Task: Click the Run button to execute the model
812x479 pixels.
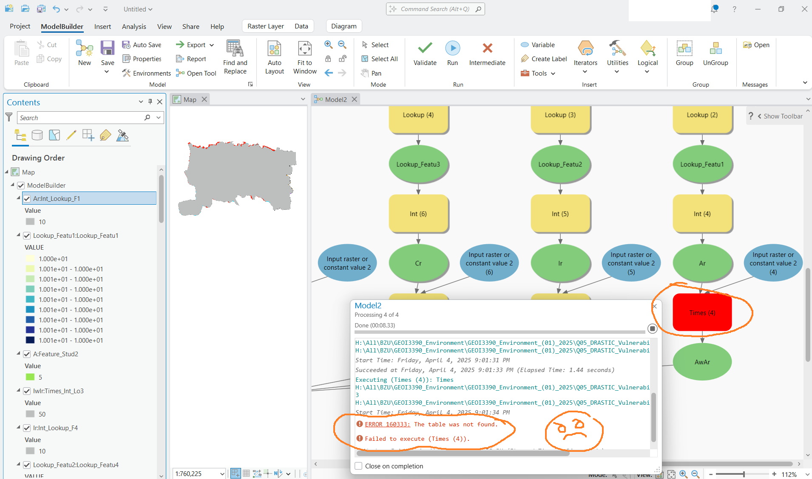Action: point(452,53)
